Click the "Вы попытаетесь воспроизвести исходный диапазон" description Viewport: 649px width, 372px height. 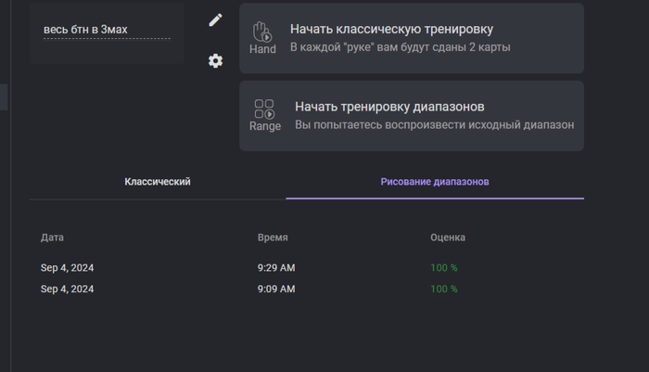click(x=434, y=125)
